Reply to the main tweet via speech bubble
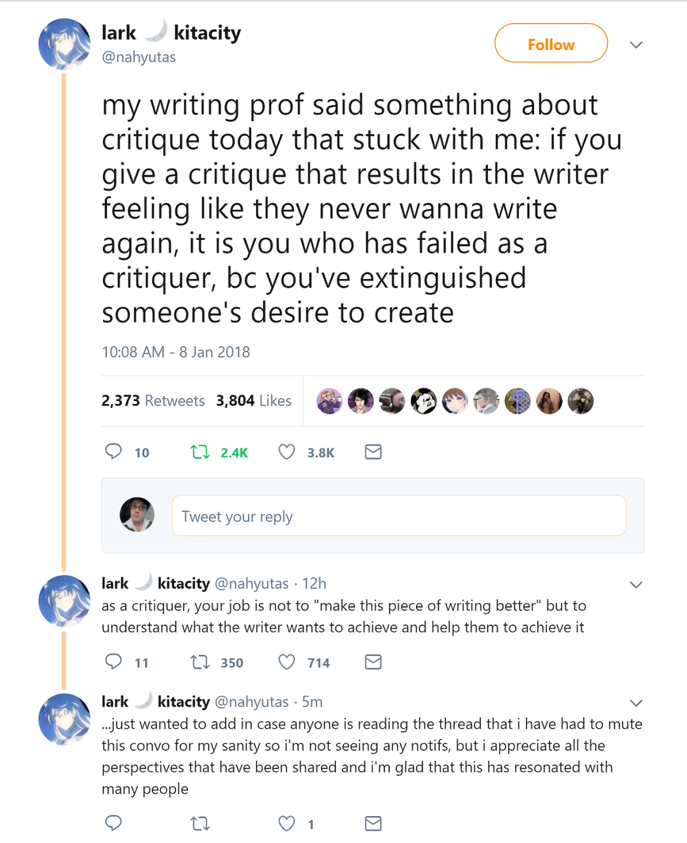 113,451
